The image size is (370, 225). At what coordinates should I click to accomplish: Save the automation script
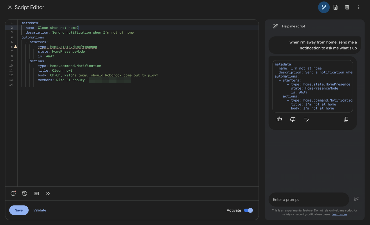pos(19,210)
